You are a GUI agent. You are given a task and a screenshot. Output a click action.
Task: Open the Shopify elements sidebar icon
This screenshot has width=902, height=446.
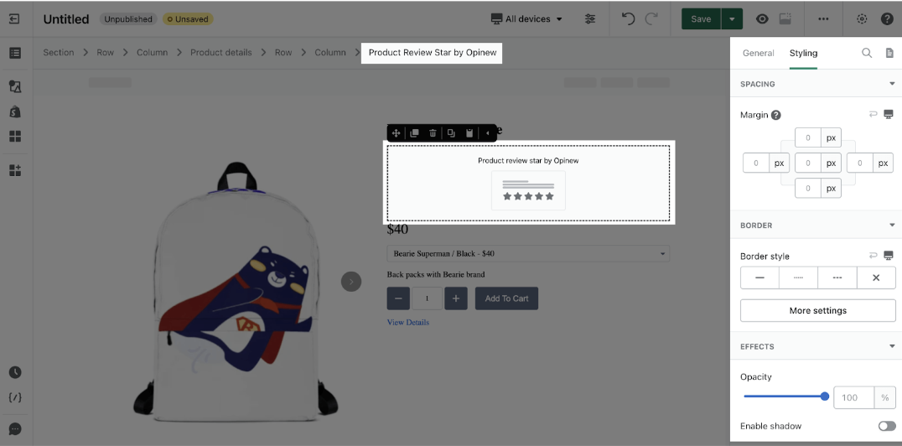tap(15, 111)
